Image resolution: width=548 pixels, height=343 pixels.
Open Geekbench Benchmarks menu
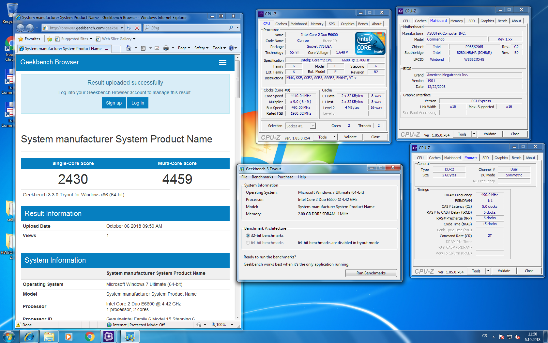point(262,177)
